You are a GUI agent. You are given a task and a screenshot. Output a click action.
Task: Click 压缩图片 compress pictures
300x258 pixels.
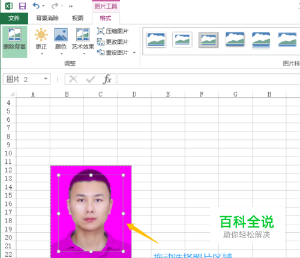[x=113, y=31]
